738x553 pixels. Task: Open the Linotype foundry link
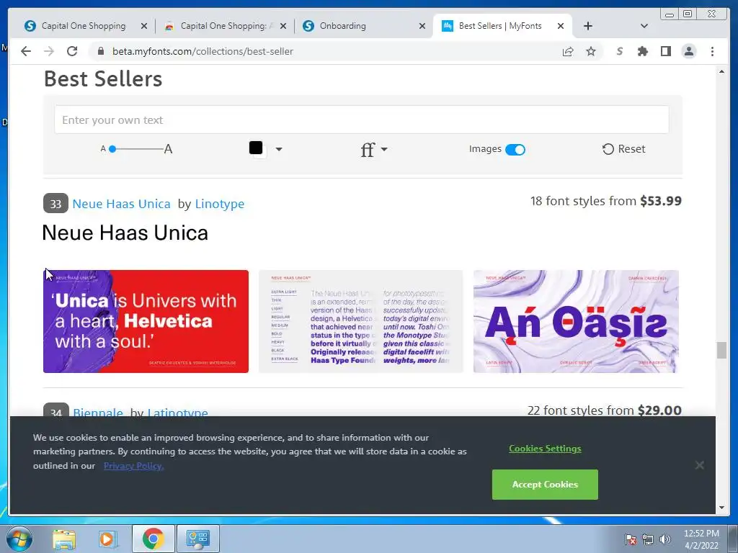click(220, 204)
